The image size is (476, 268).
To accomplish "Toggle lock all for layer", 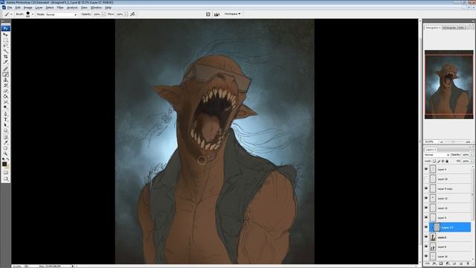I will point(447,161).
